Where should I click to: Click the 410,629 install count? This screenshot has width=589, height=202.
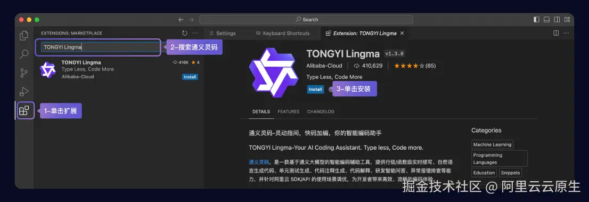[x=368, y=66]
